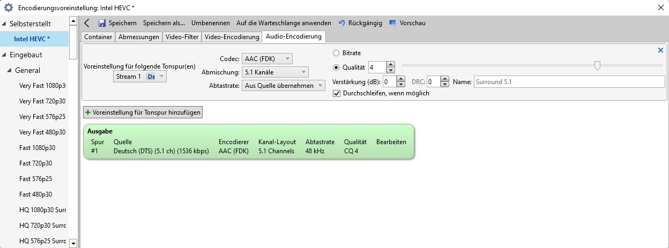
Task: Collapse the Eingebaut tree group
Action: click(4, 55)
